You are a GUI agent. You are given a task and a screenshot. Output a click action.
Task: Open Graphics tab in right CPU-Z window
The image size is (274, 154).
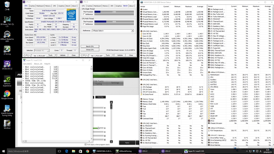click(x=119, y=6)
